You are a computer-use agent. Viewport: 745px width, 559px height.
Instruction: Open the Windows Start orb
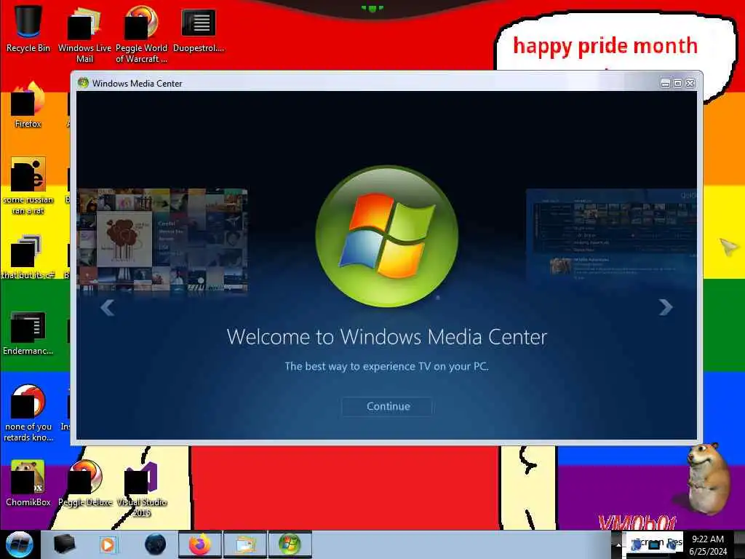19,544
